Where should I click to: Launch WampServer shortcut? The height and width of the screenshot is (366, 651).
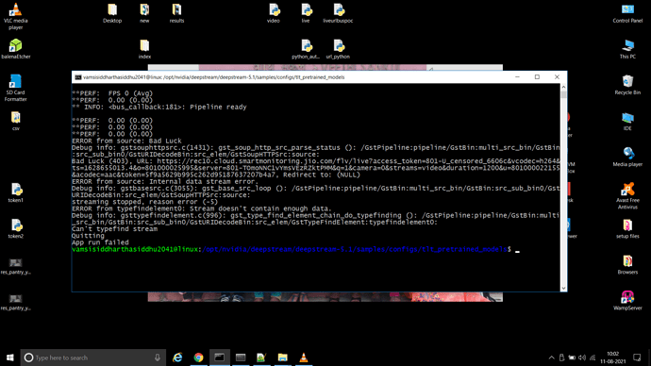tap(627, 300)
